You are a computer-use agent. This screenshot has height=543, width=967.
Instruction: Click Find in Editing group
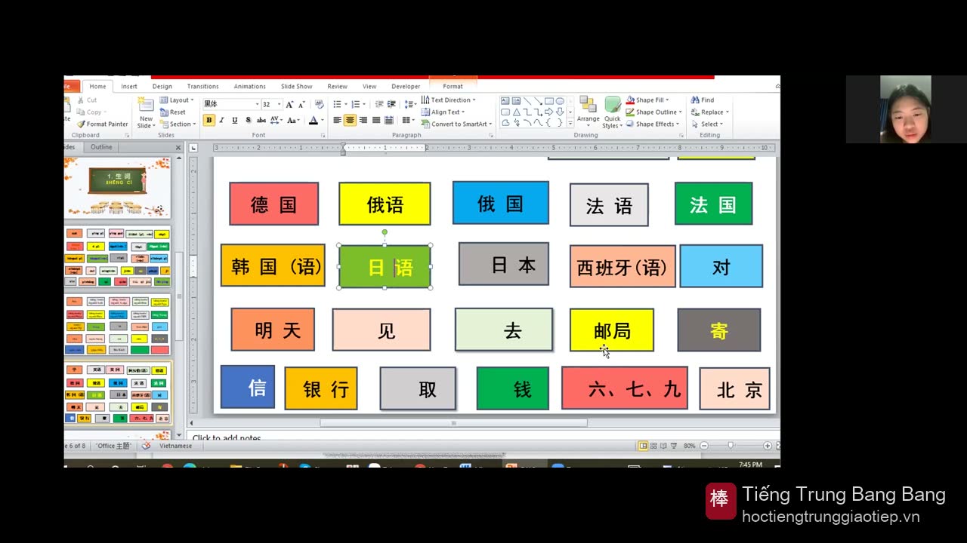702,100
